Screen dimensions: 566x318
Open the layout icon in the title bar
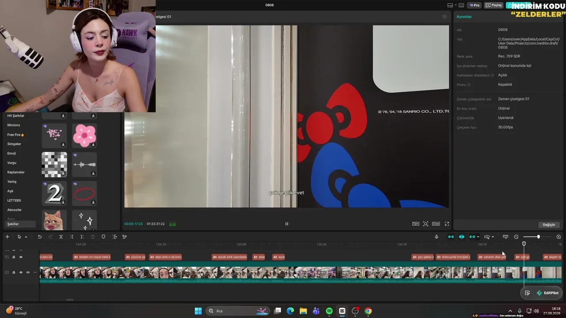coord(450,5)
